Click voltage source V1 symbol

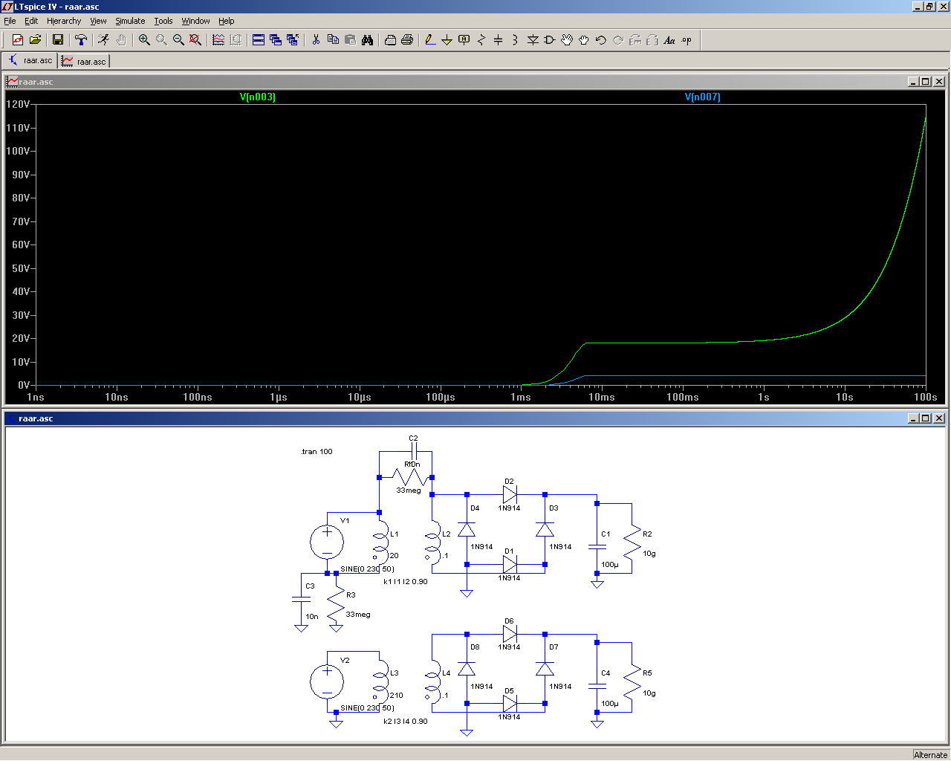click(x=327, y=542)
